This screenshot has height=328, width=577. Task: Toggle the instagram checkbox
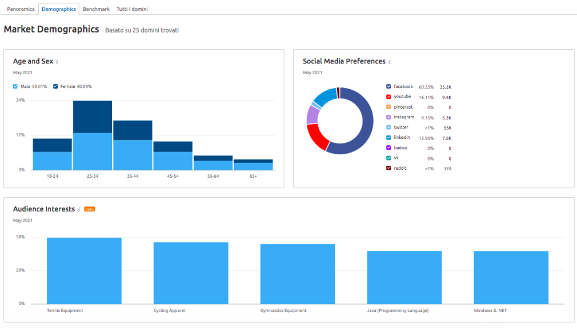(388, 117)
